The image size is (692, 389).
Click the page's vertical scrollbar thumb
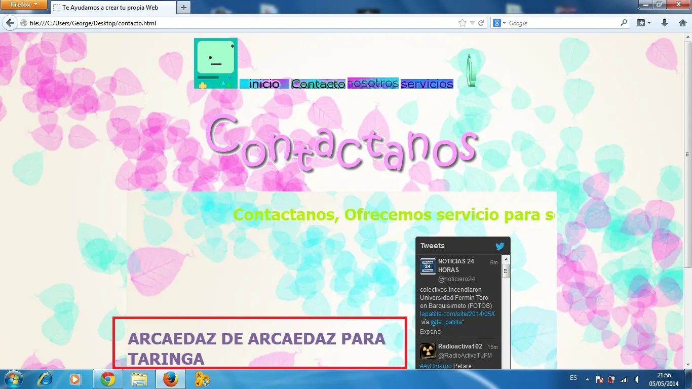point(687,154)
